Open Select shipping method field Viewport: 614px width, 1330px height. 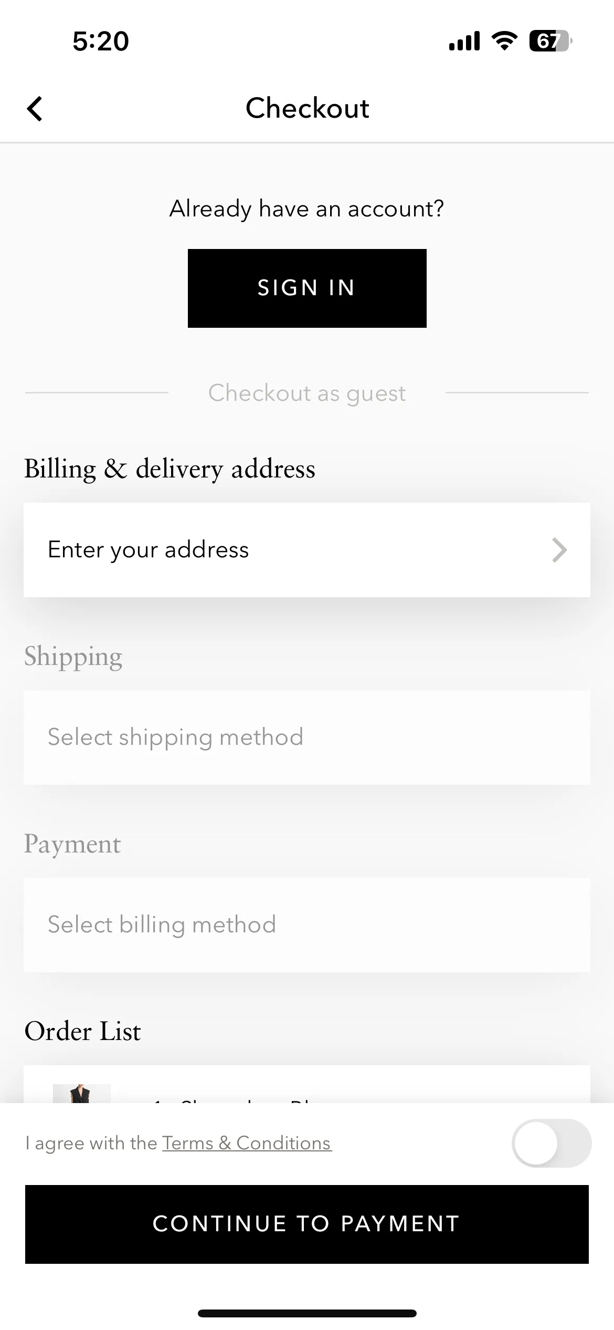click(307, 737)
